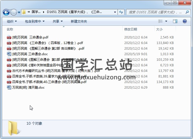Click the 2,545 KB size cell
Screen dimensions: 193x139
[x=167, y=37]
